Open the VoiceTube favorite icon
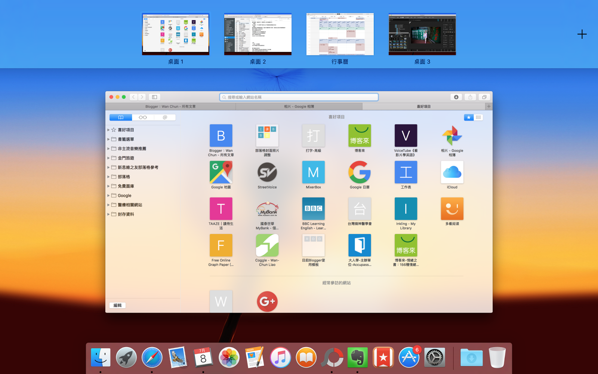The width and height of the screenshot is (598, 374). point(406,135)
